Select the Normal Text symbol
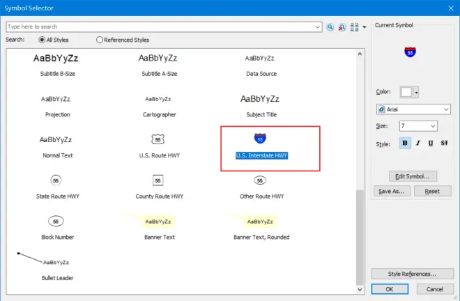Viewport: 460px width, 301px height. (x=56, y=139)
